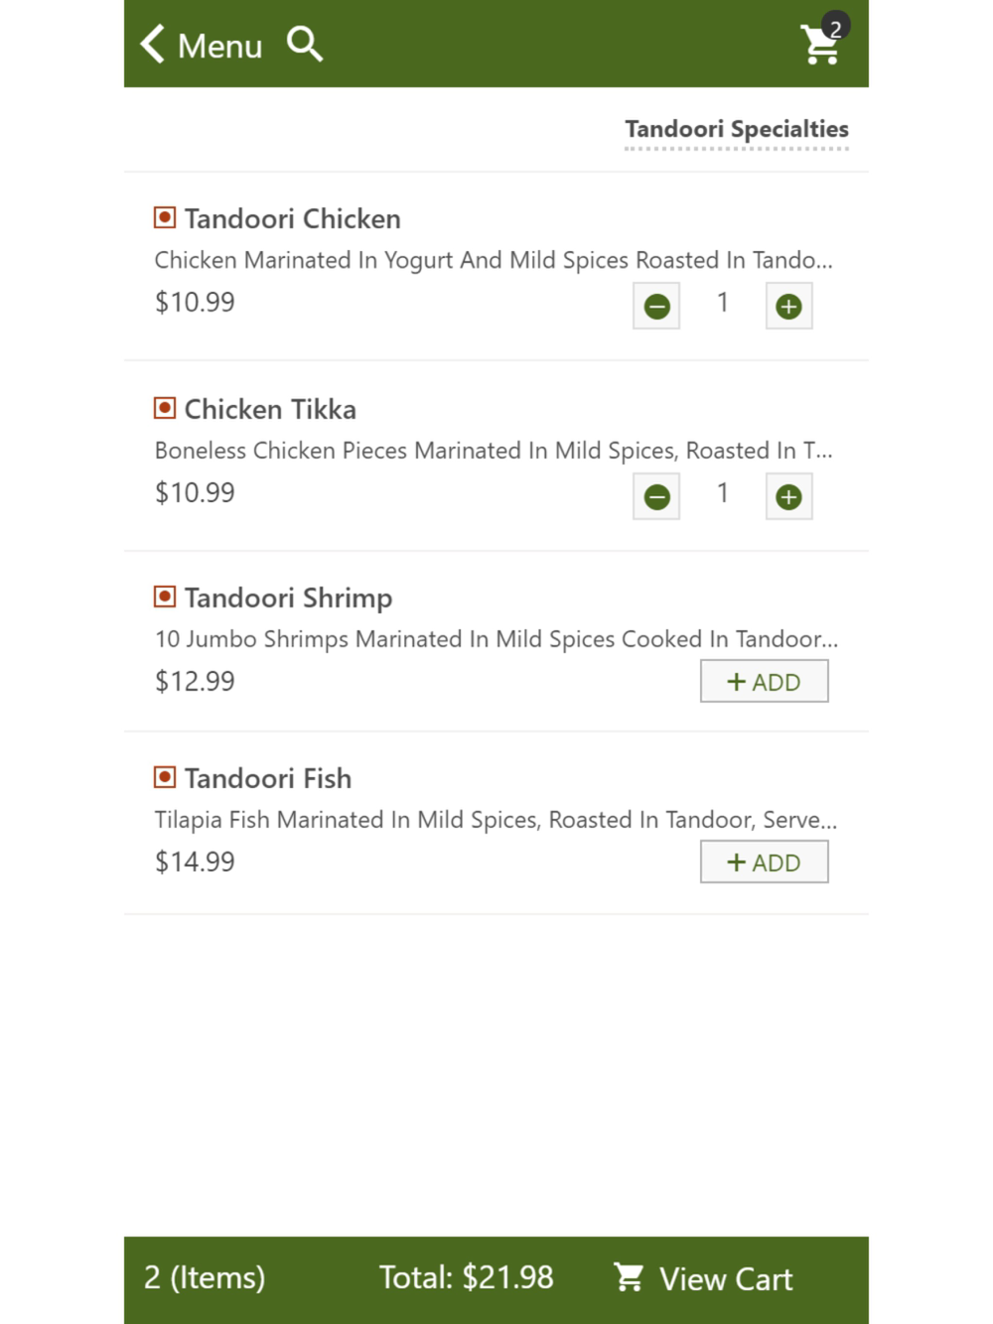The height and width of the screenshot is (1324, 993).
Task: Expand the truncated Tandoori Fish description
Action: click(x=496, y=820)
